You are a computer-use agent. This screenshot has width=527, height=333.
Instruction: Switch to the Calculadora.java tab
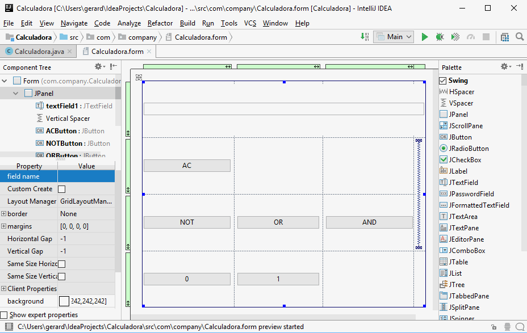39,52
